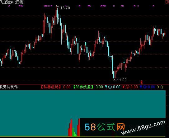The height and width of the screenshot is (138, 169).
Task: Click the candlestick at the 16.78 peak
Action: (x=56, y=15)
